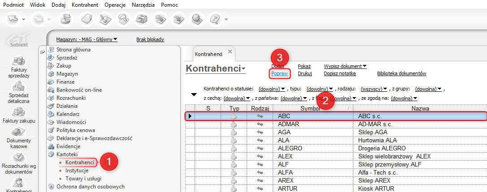Open the Kontrahent menu
The height and width of the screenshot is (192, 487).
point(85,4)
